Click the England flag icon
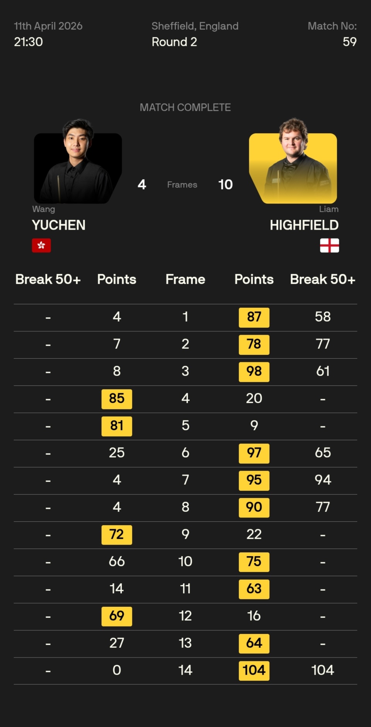 click(329, 245)
